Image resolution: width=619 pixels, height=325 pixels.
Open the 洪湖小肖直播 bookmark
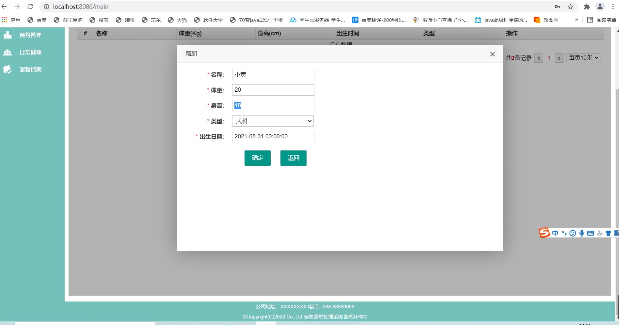(440, 20)
